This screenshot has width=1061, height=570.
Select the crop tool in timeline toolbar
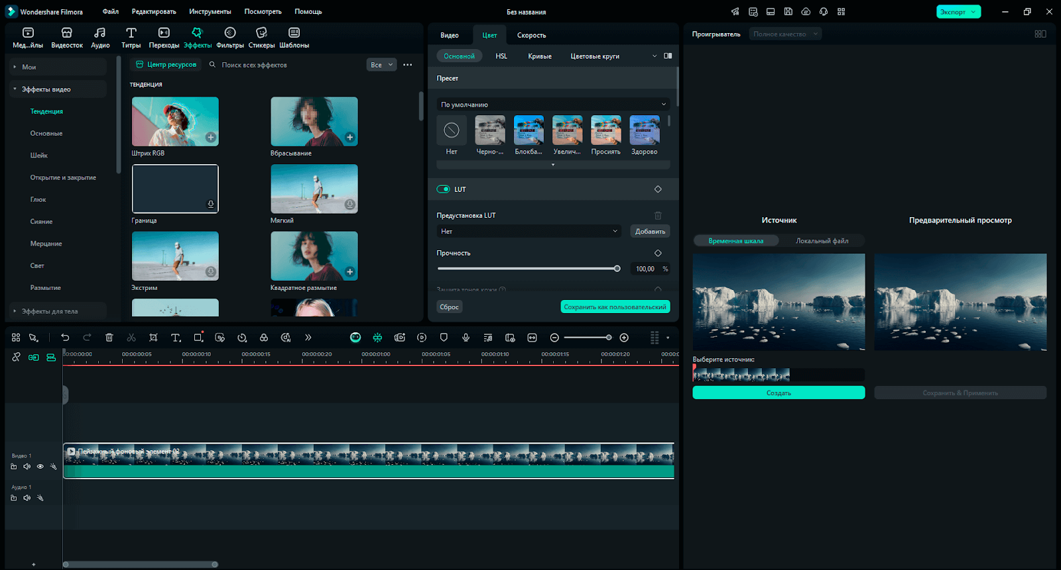[153, 338]
